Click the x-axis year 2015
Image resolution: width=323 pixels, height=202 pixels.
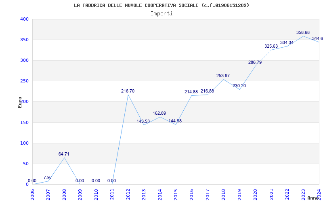pyautogui.click(x=176, y=195)
